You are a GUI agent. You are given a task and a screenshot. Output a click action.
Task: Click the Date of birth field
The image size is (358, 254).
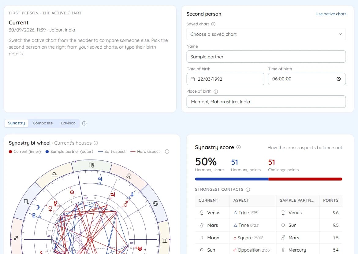[225, 79]
